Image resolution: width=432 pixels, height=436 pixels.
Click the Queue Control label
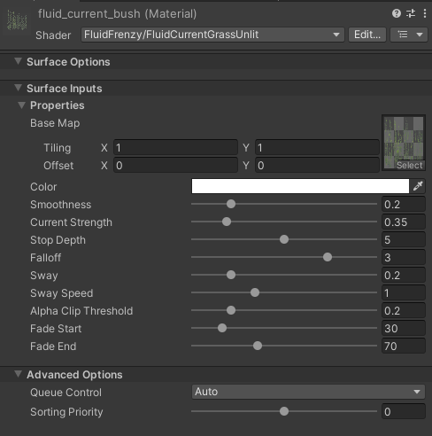coord(66,393)
